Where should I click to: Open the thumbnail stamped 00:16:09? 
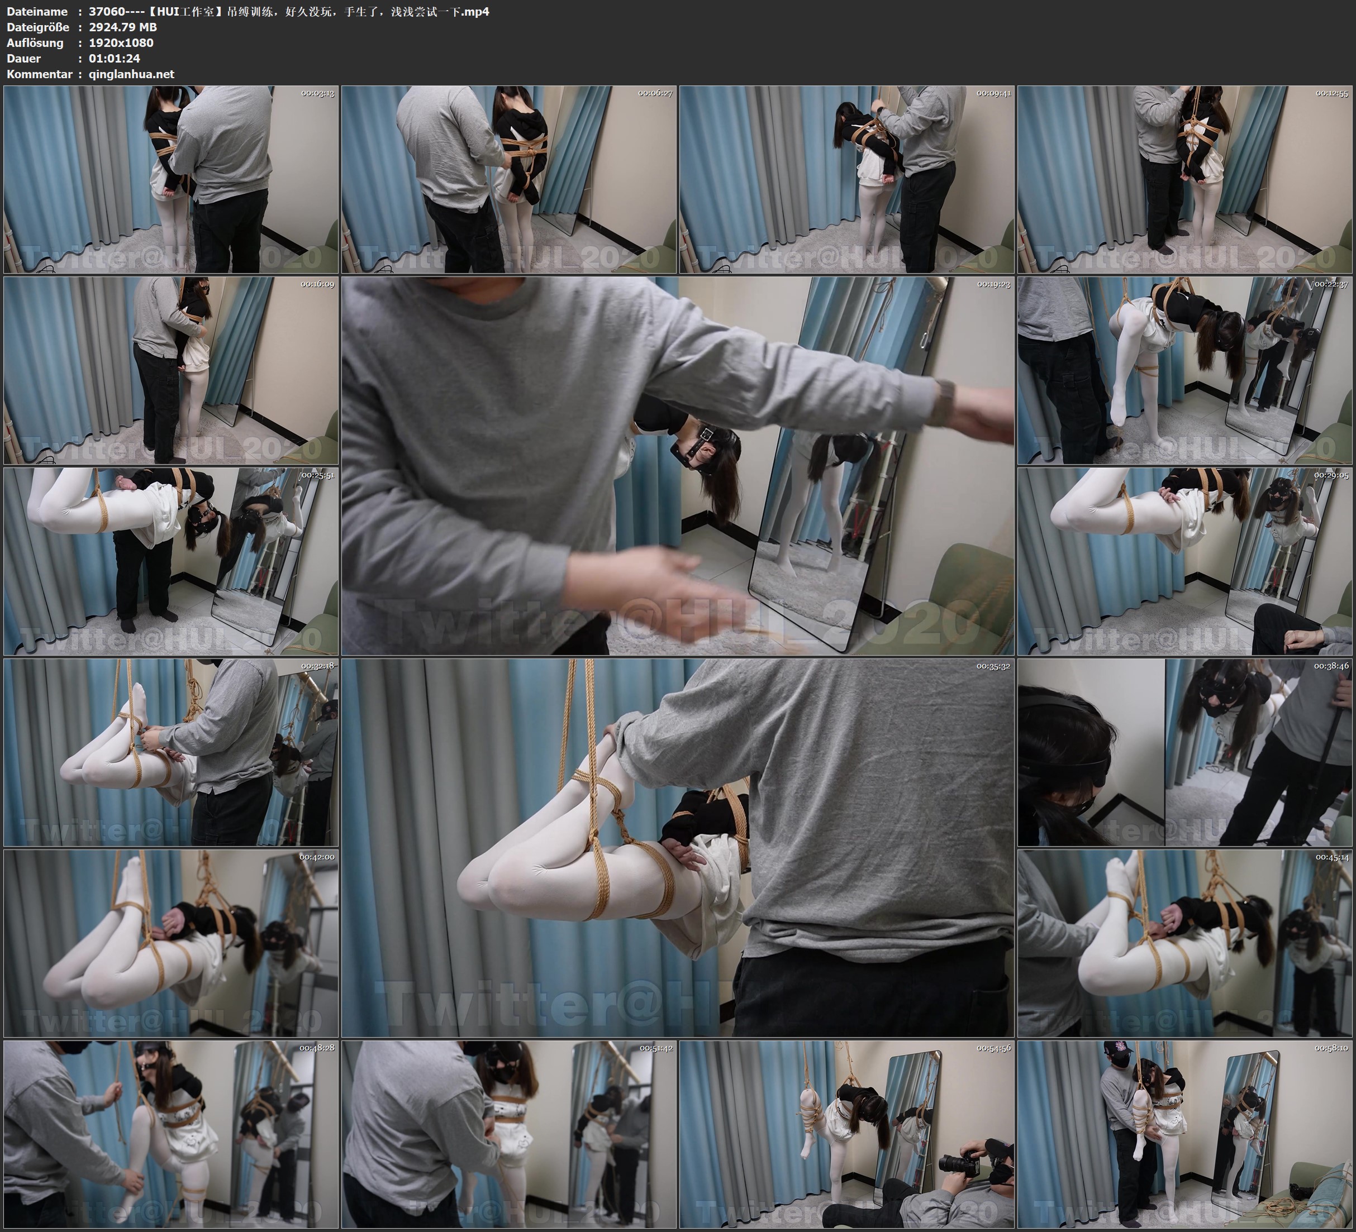171,370
